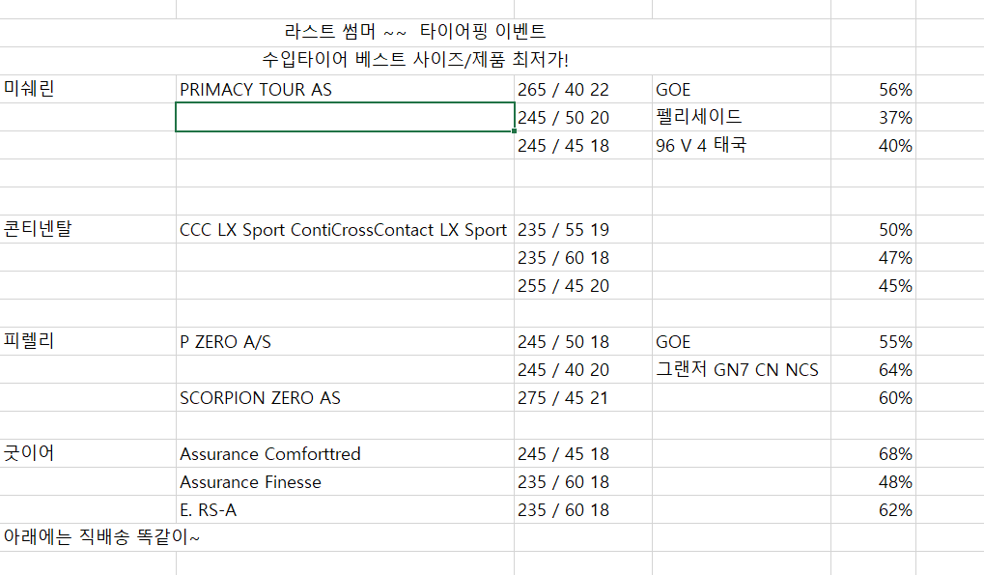Click the PRIMACY TOUR AS cell
The height and width of the screenshot is (575, 984).
(x=256, y=90)
